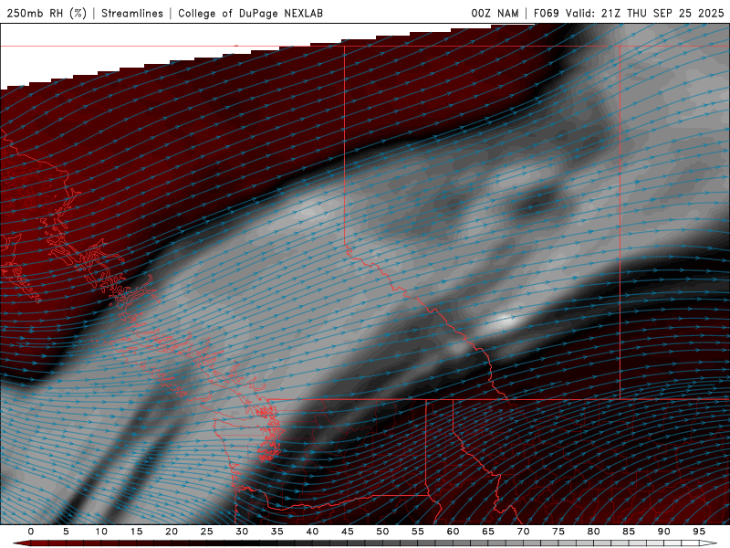Image resolution: width=730 pixels, height=548 pixels.
Task: Click "College of DuPage NEXLAB" header text
Action: tap(250, 13)
